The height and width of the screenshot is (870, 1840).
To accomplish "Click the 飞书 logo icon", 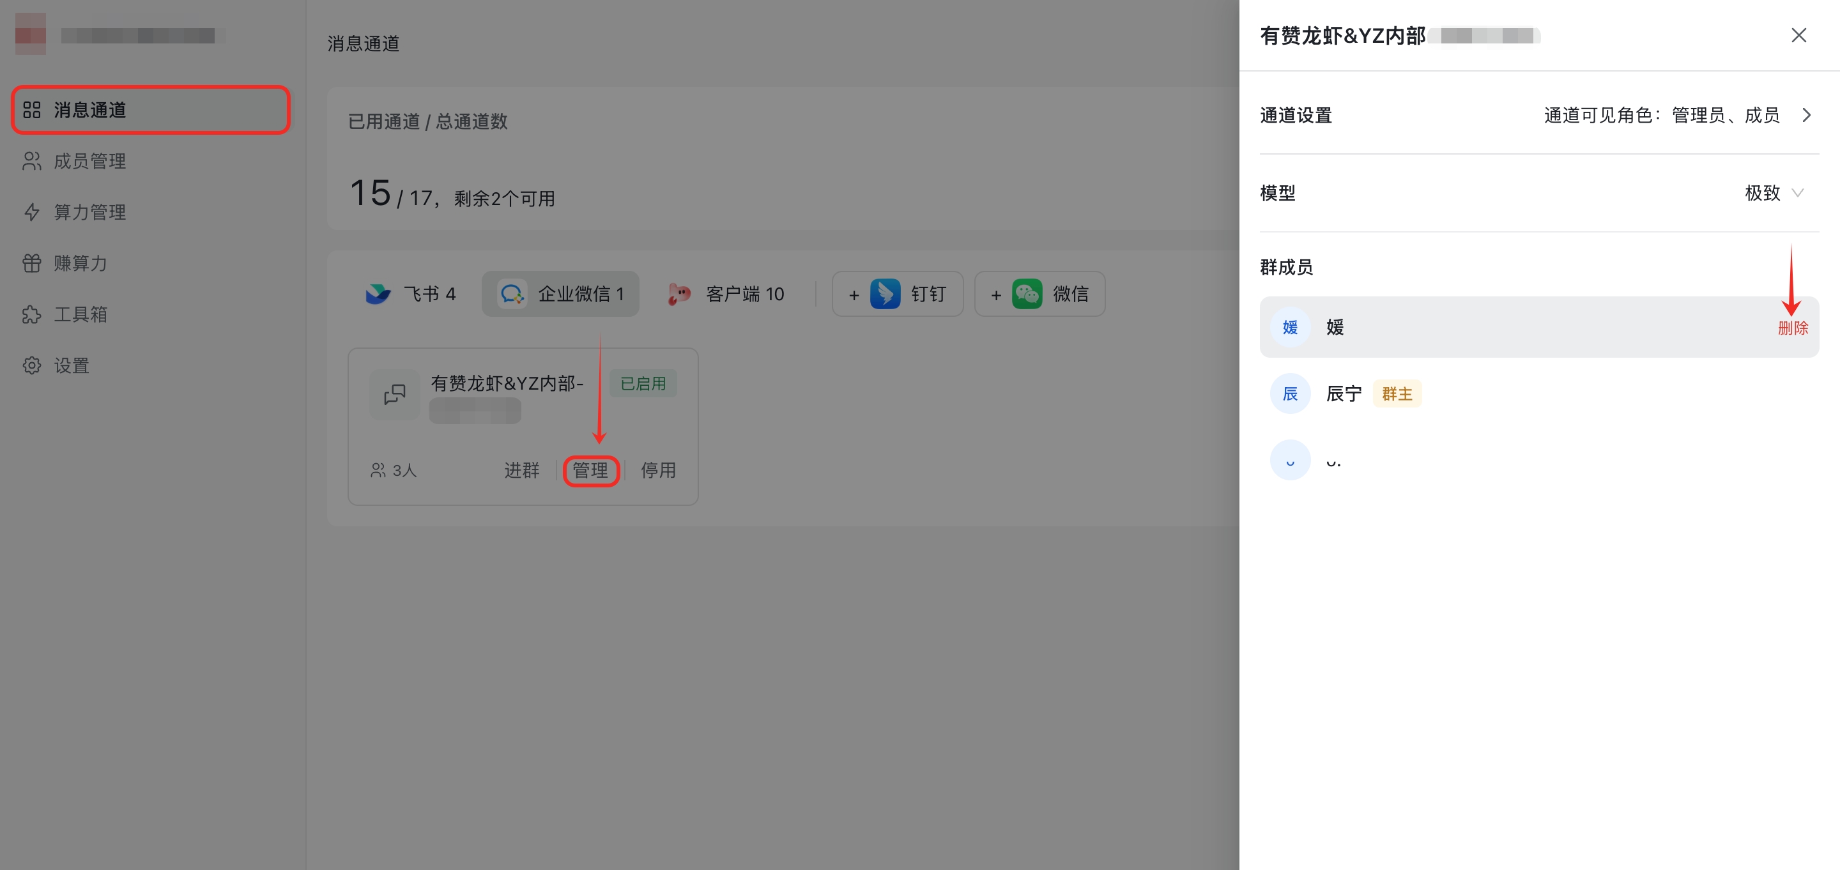I will tap(378, 294).
